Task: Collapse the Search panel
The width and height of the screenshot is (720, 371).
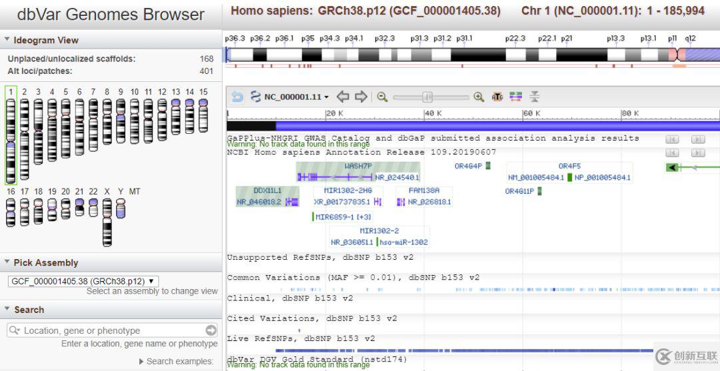Action: (x=7, y=310)
